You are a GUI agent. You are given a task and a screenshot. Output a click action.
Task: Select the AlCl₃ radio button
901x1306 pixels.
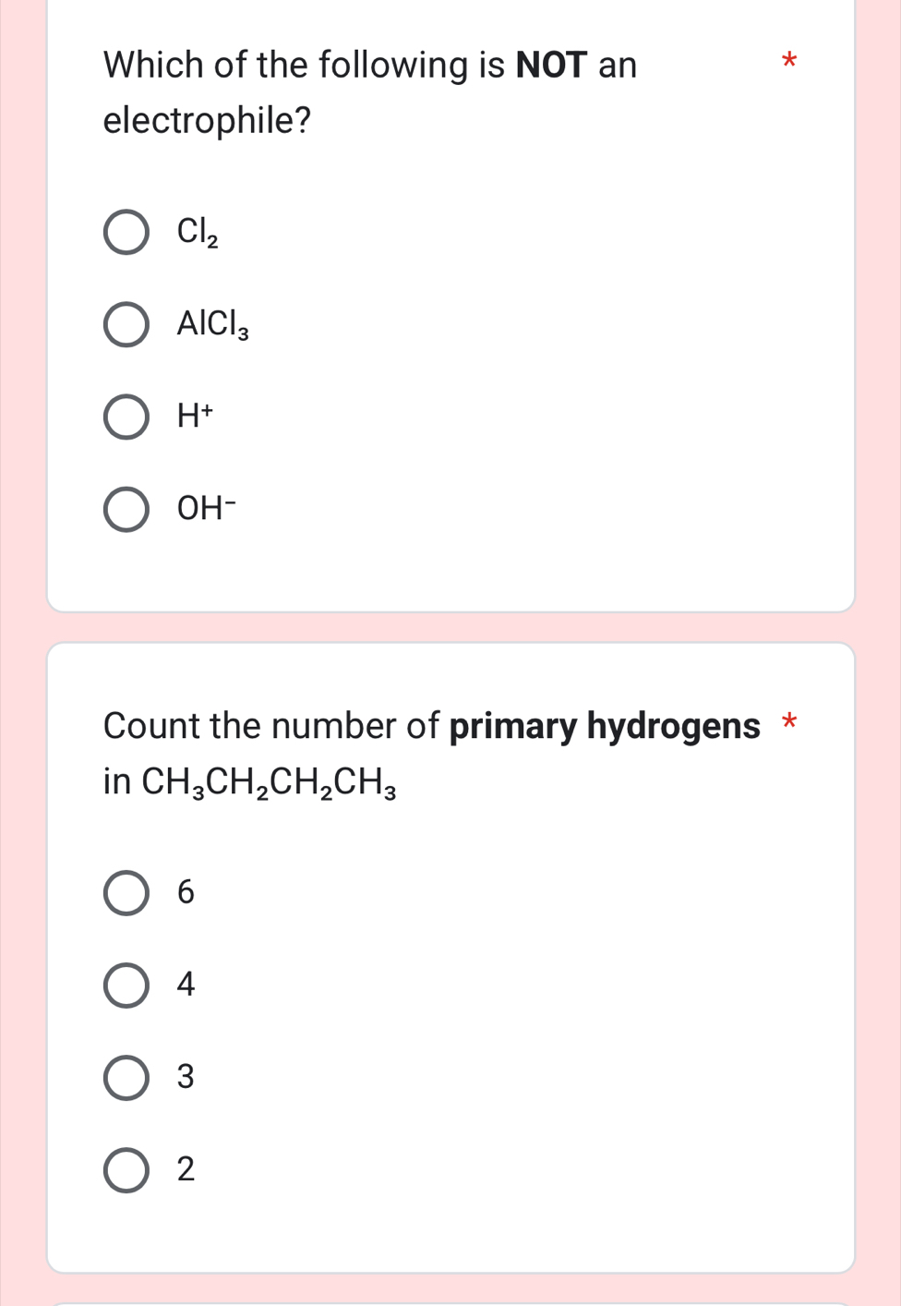click(126, 324)
